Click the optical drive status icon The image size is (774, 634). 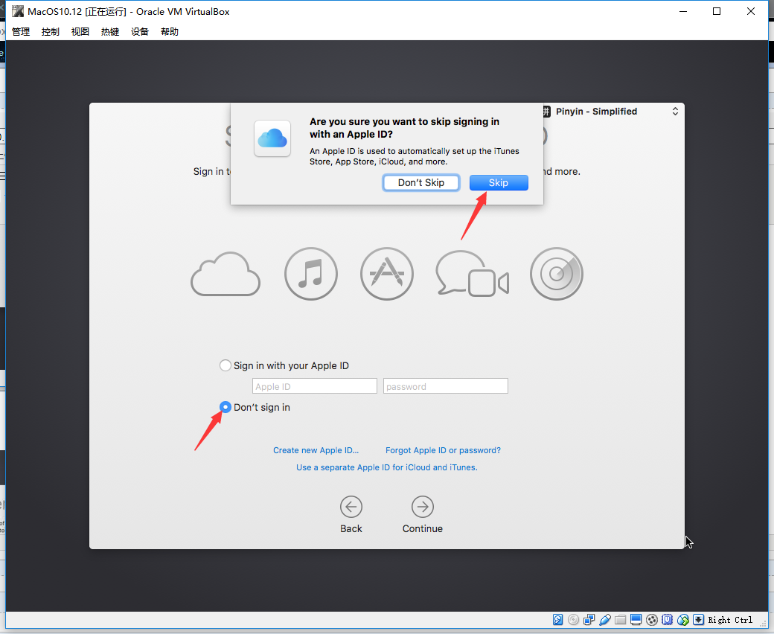(574, 620)
